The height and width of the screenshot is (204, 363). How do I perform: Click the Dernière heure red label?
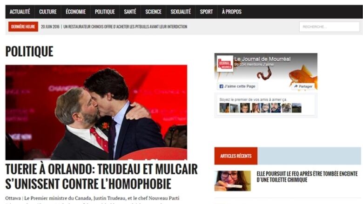(x=23, y=27)
